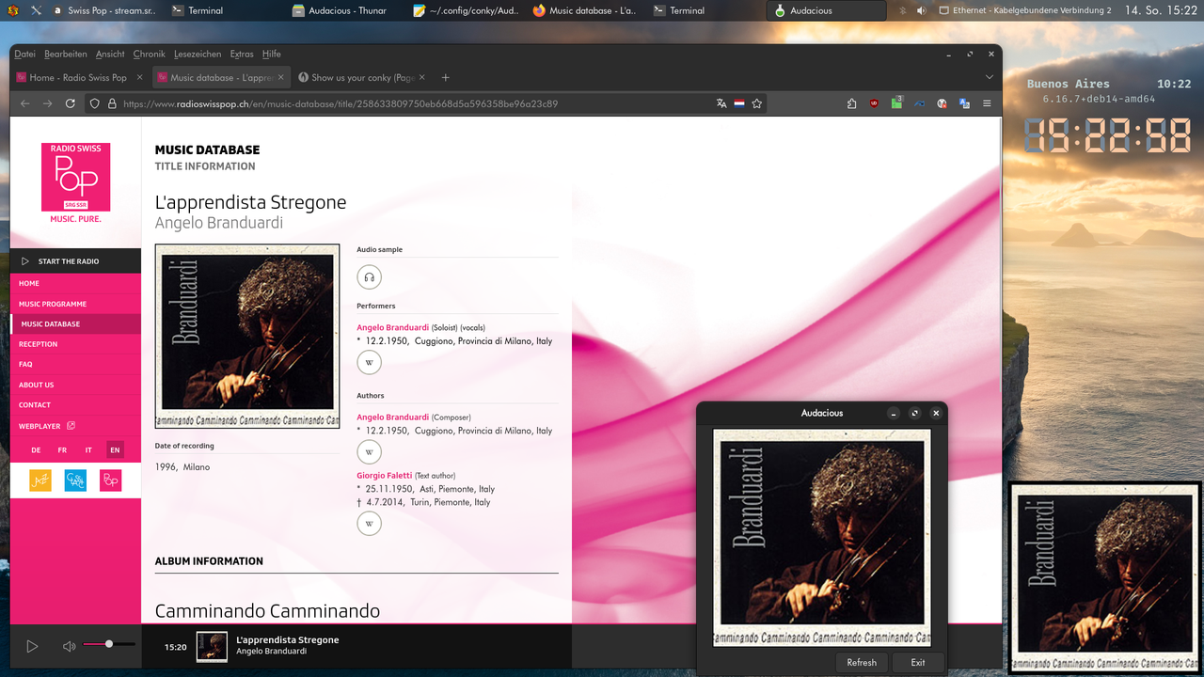The width and height of the screenshot is (1204, 677).
Task: Mute the web player speaker icon
Action: point(69,646)
